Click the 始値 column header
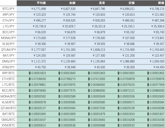Viewport: 165px width, 128px height. 72,3
